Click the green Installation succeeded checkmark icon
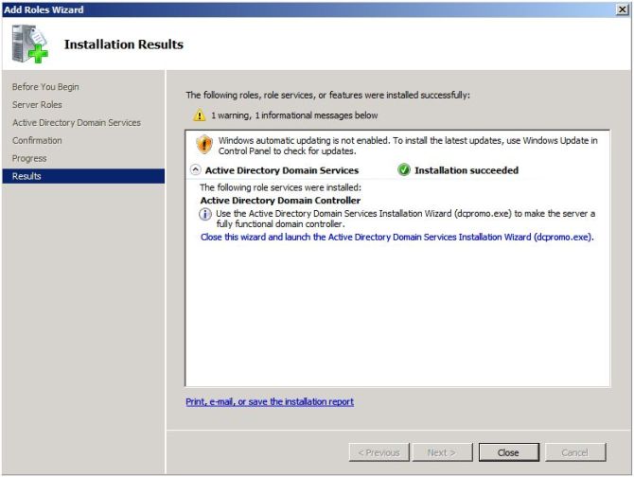Screen dimensions: 634x477 pos(403,170)
